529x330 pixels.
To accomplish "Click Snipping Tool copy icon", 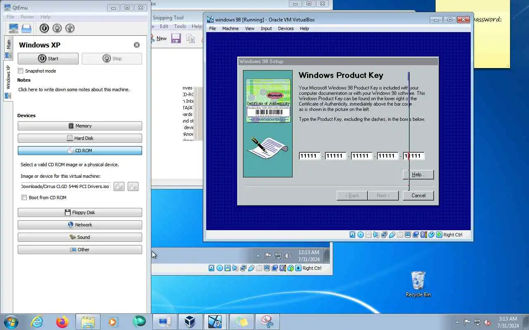I will tap(190, 38).
